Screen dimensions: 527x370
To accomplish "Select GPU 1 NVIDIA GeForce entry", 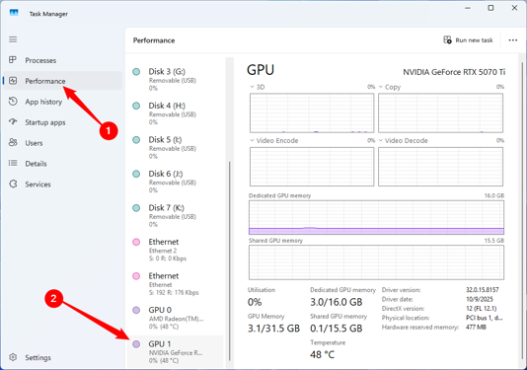I will tap(175, 351).
